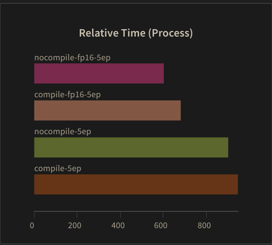Click the tick mark above the 200 label
The height and width of the screenshot is (245, 272).
[x=77, y=214]
